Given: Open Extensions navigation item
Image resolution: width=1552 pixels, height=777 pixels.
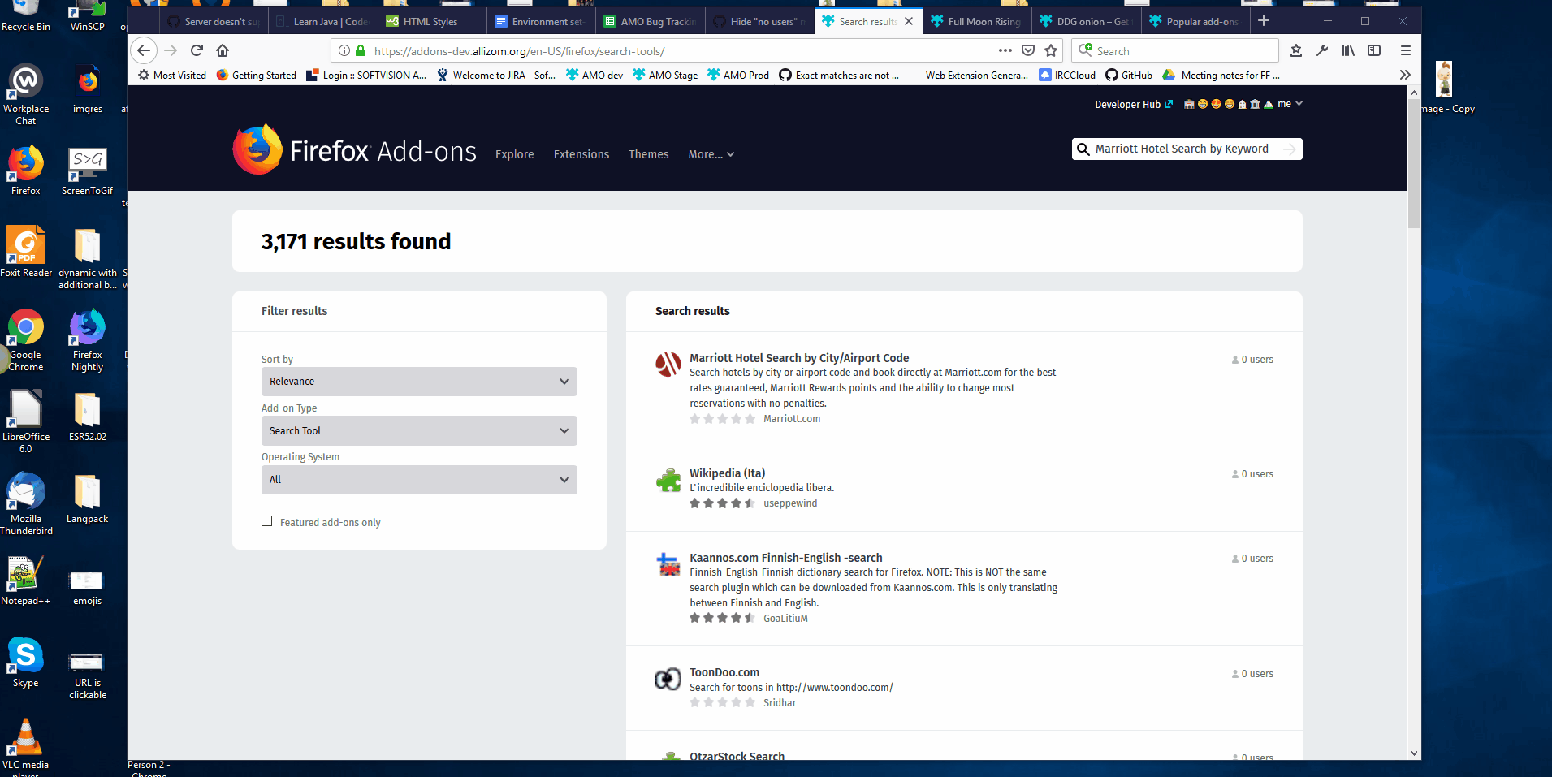Looking at the screenshot, I should 581,154.
